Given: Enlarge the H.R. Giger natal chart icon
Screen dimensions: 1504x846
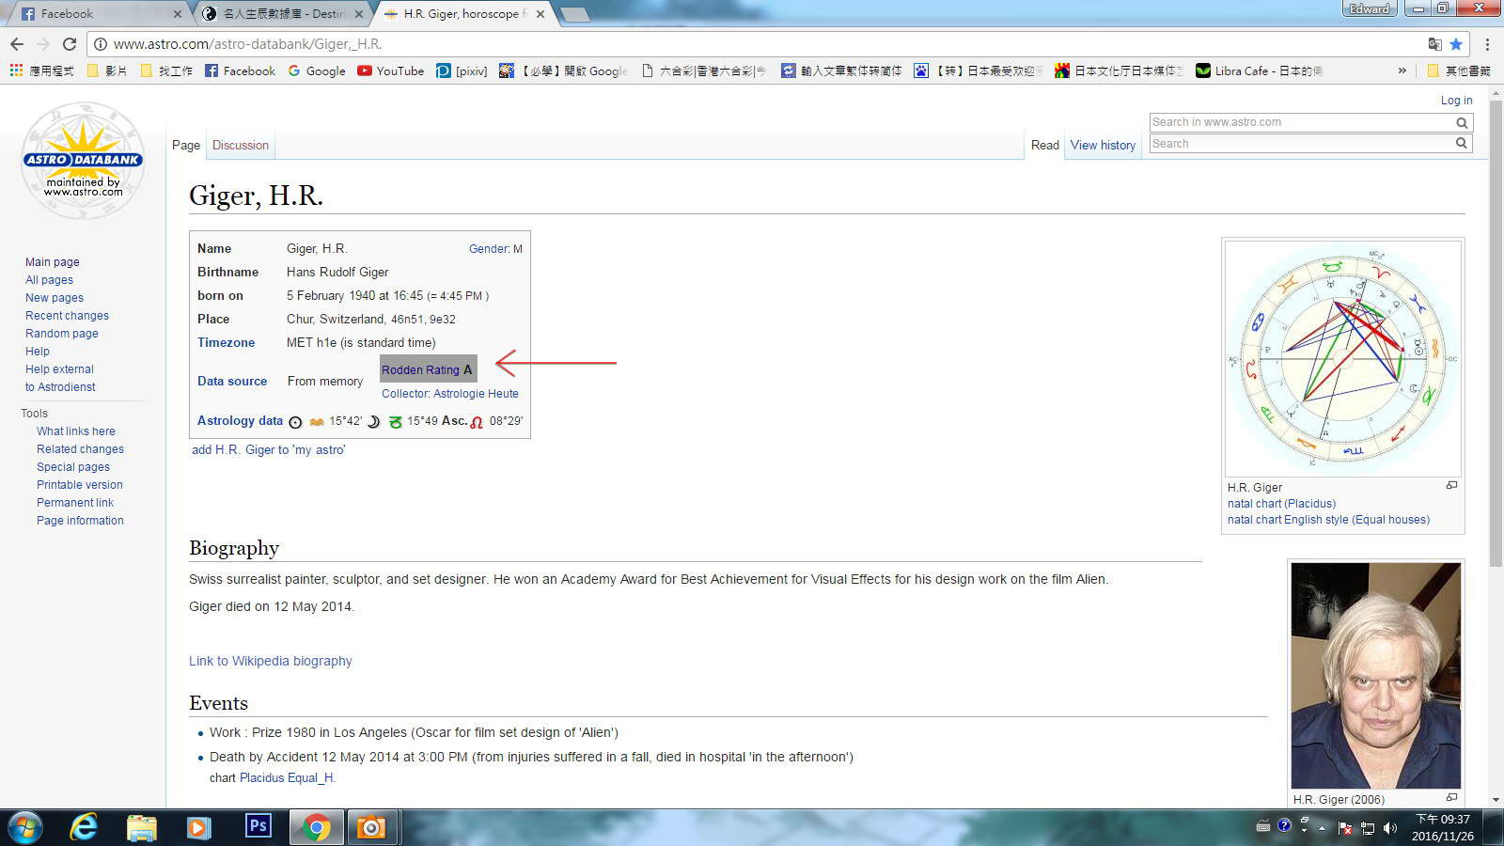Looking at the screenshot, I should tap(1451, 485).
